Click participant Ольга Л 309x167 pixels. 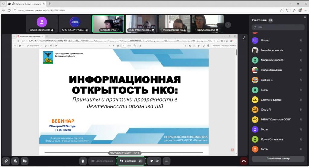(278, 110)
